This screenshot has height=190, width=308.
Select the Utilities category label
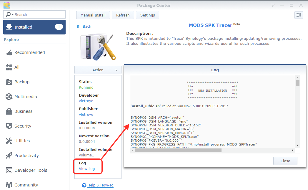22,141
